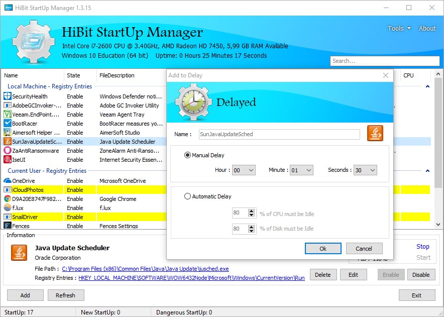
Task: Open the Tools dropdown menu
Action: pos(399,28)
